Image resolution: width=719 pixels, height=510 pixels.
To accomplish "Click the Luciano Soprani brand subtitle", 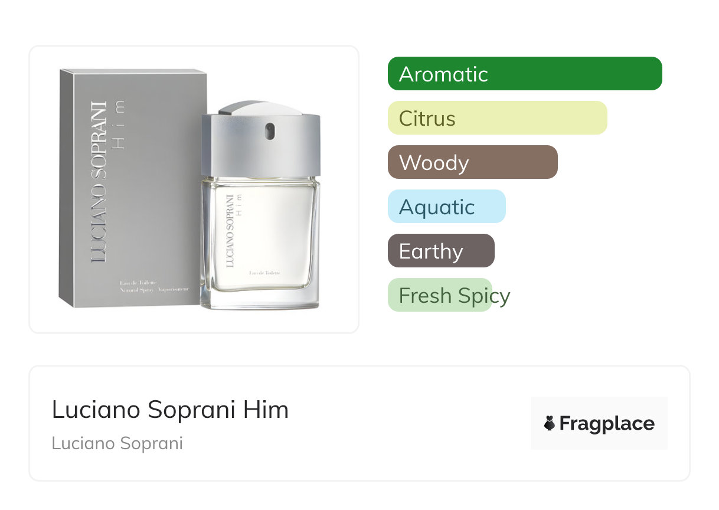I will 117,443.
